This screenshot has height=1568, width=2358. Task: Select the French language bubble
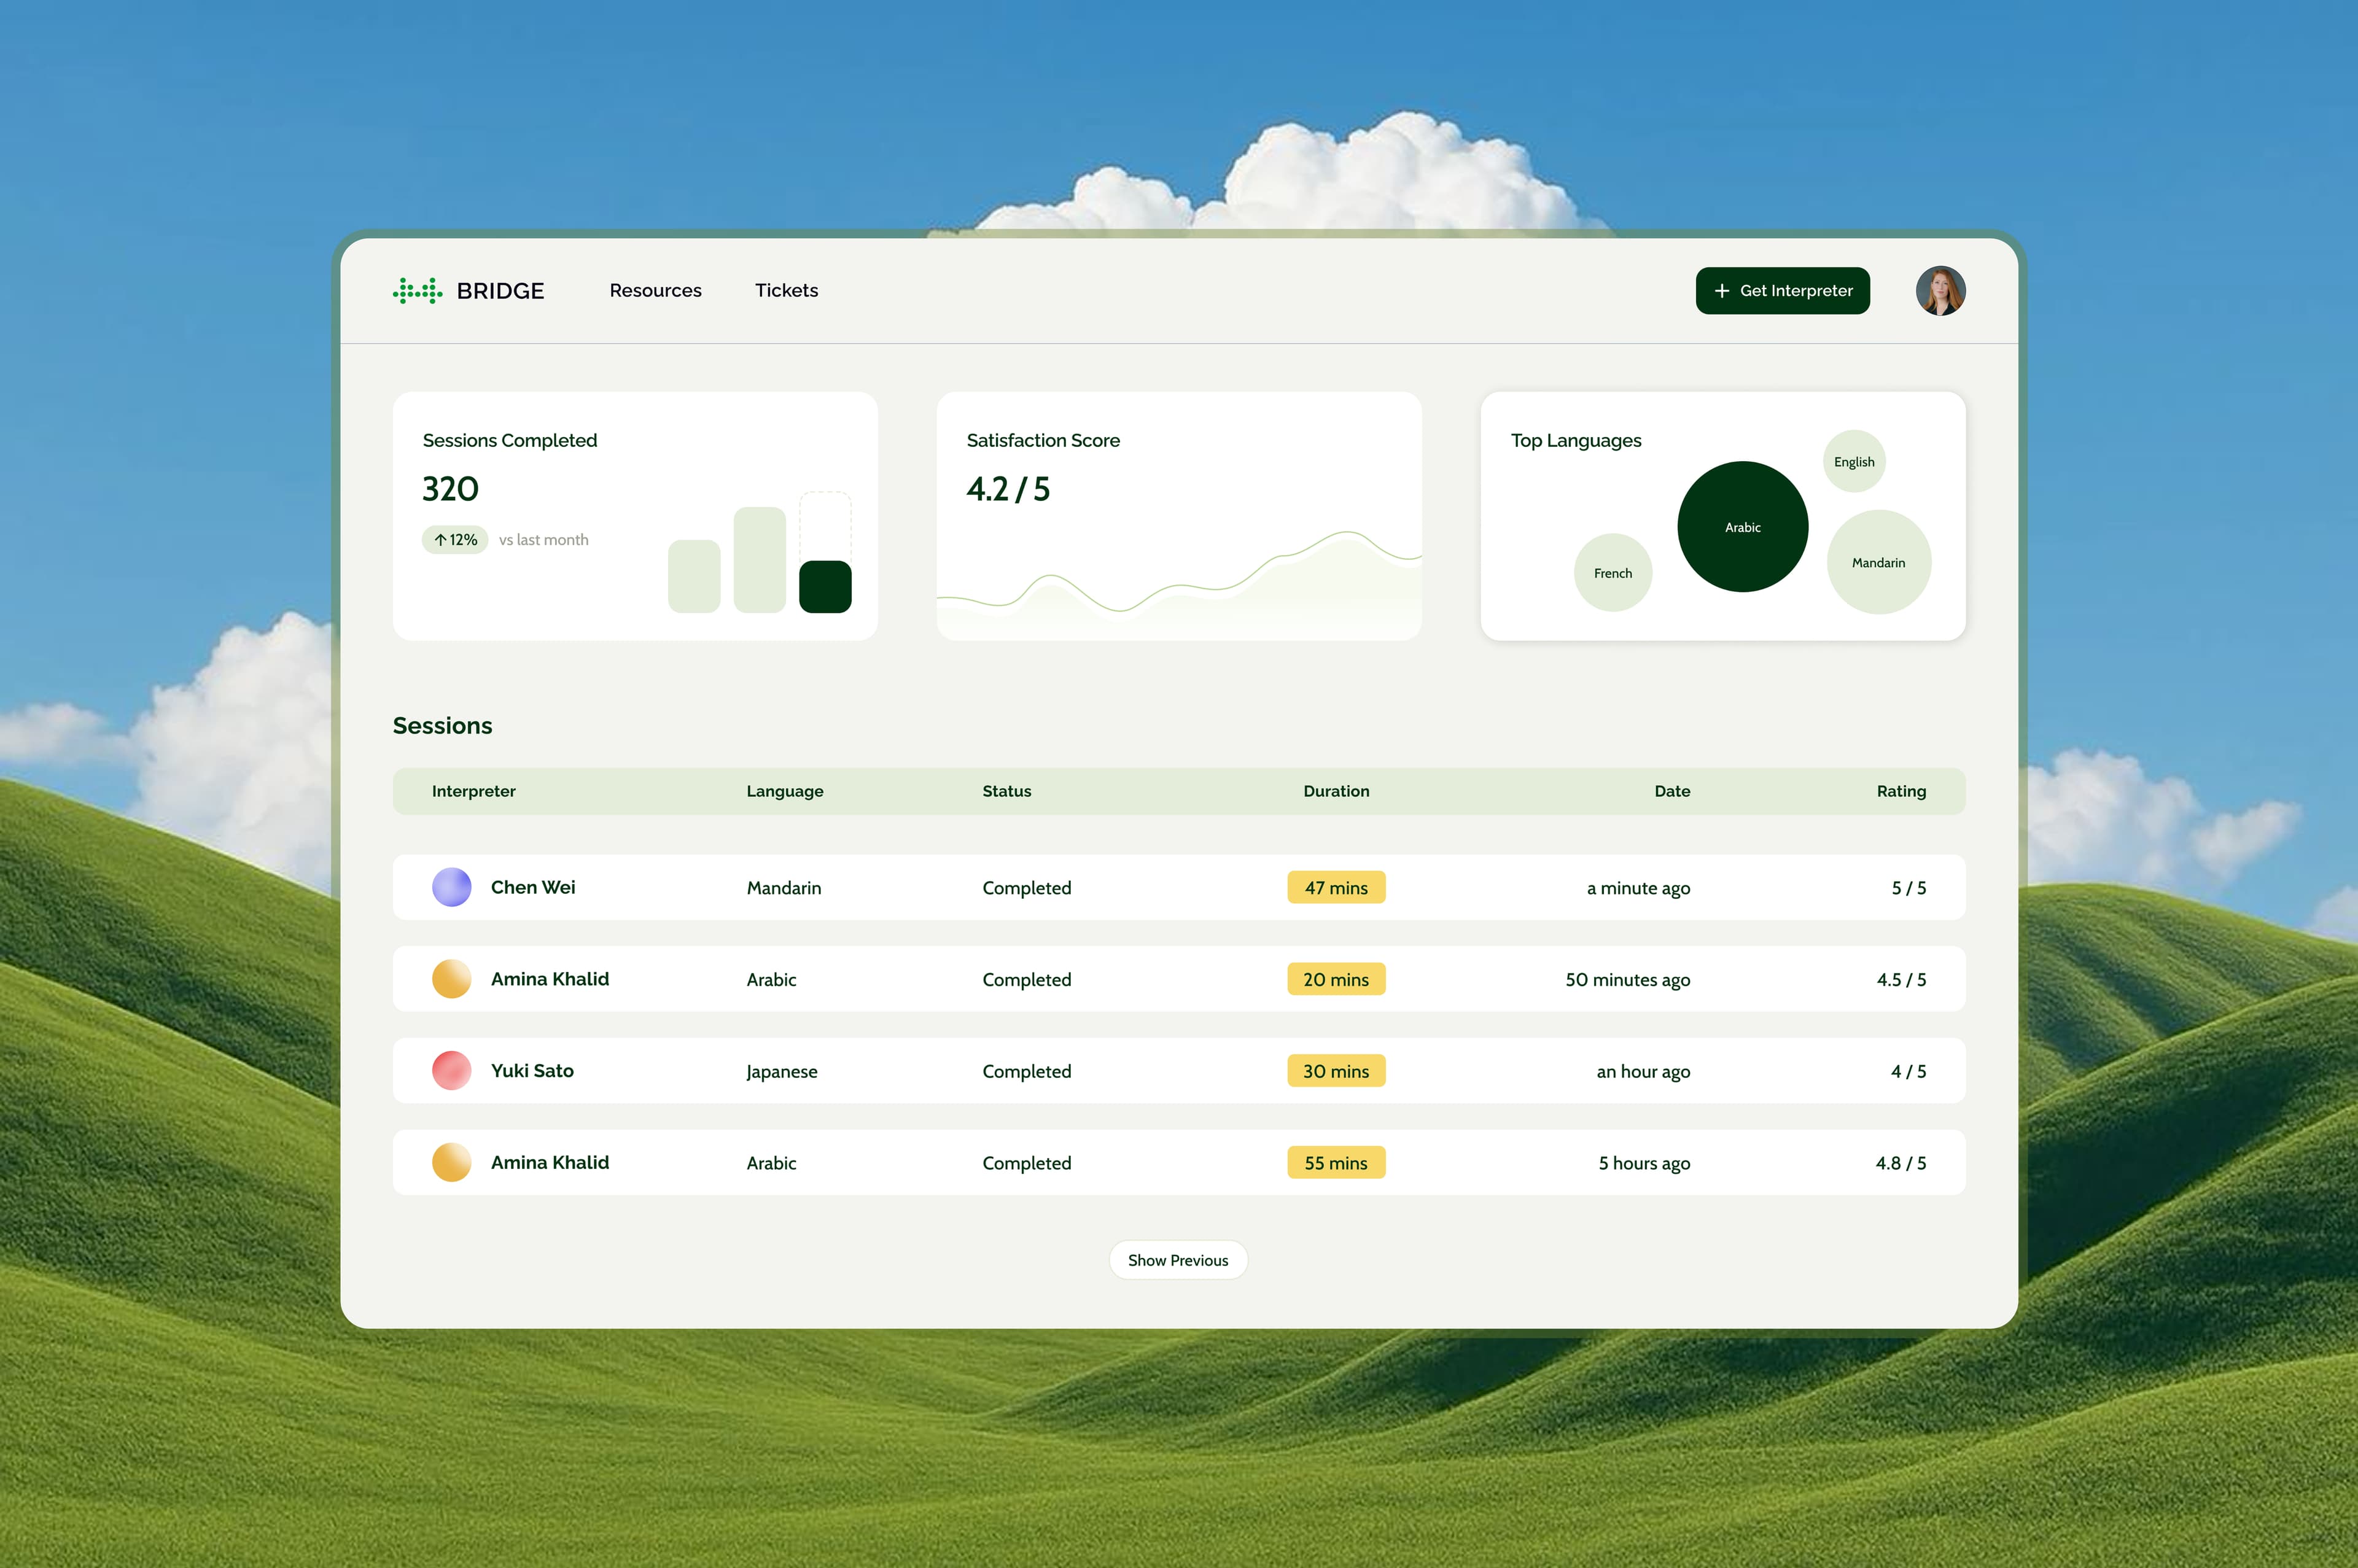tap(1612, 573)
